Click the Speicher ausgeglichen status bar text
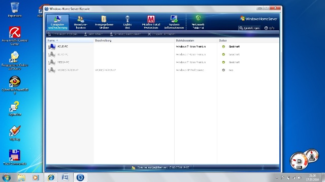 [x=163, y=167]
